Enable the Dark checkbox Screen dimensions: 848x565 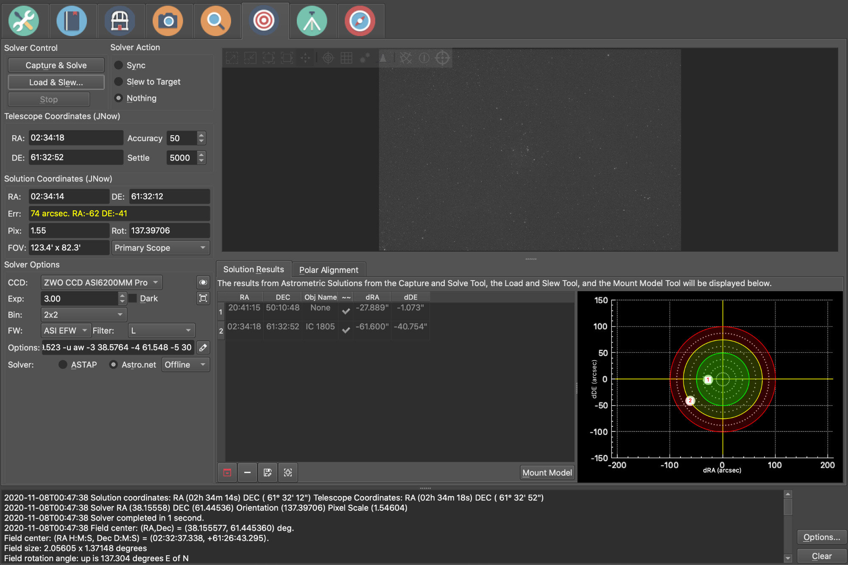(x=133, y=298)
